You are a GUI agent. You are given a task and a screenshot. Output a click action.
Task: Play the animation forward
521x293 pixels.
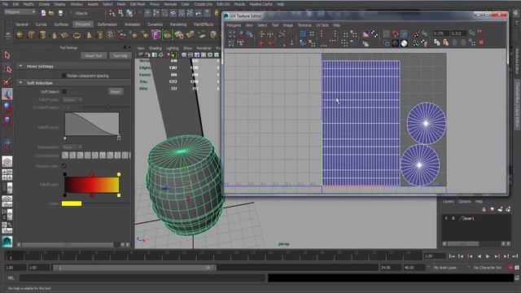(488, 256)
